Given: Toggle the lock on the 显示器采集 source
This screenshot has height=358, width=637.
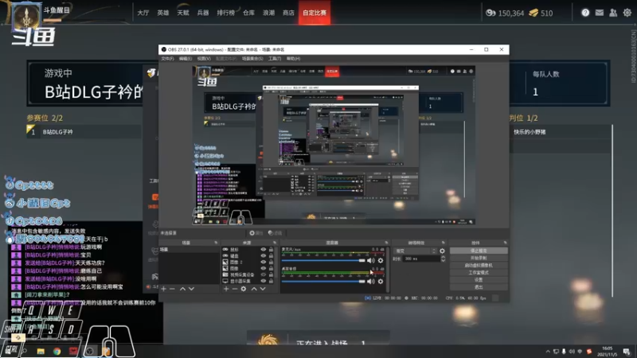Looking at the screenshot, I should 271,281.
